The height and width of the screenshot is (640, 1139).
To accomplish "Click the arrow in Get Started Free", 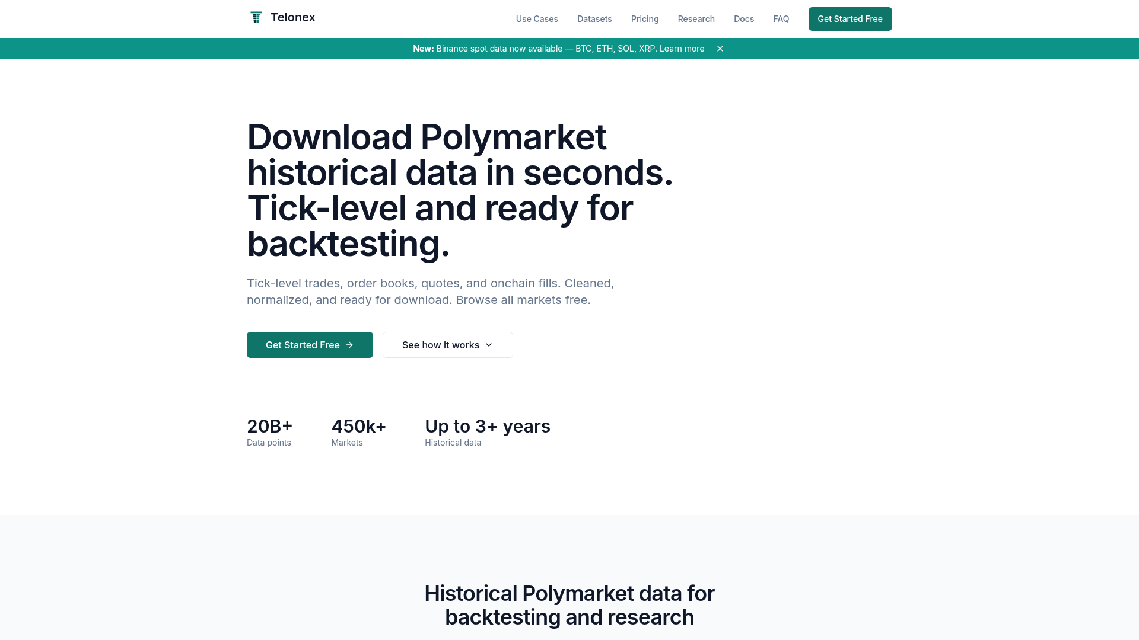I will 349,345.
